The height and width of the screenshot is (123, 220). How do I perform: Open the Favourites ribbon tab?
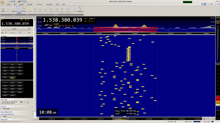coord(50,4)
